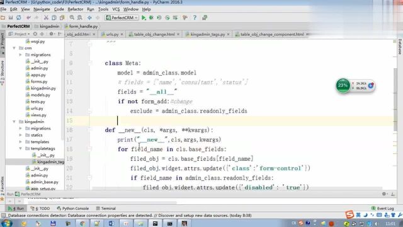The image size is (403, 227).
Task: Click the Save All toolbar icon
Action: tap(11, 18)
